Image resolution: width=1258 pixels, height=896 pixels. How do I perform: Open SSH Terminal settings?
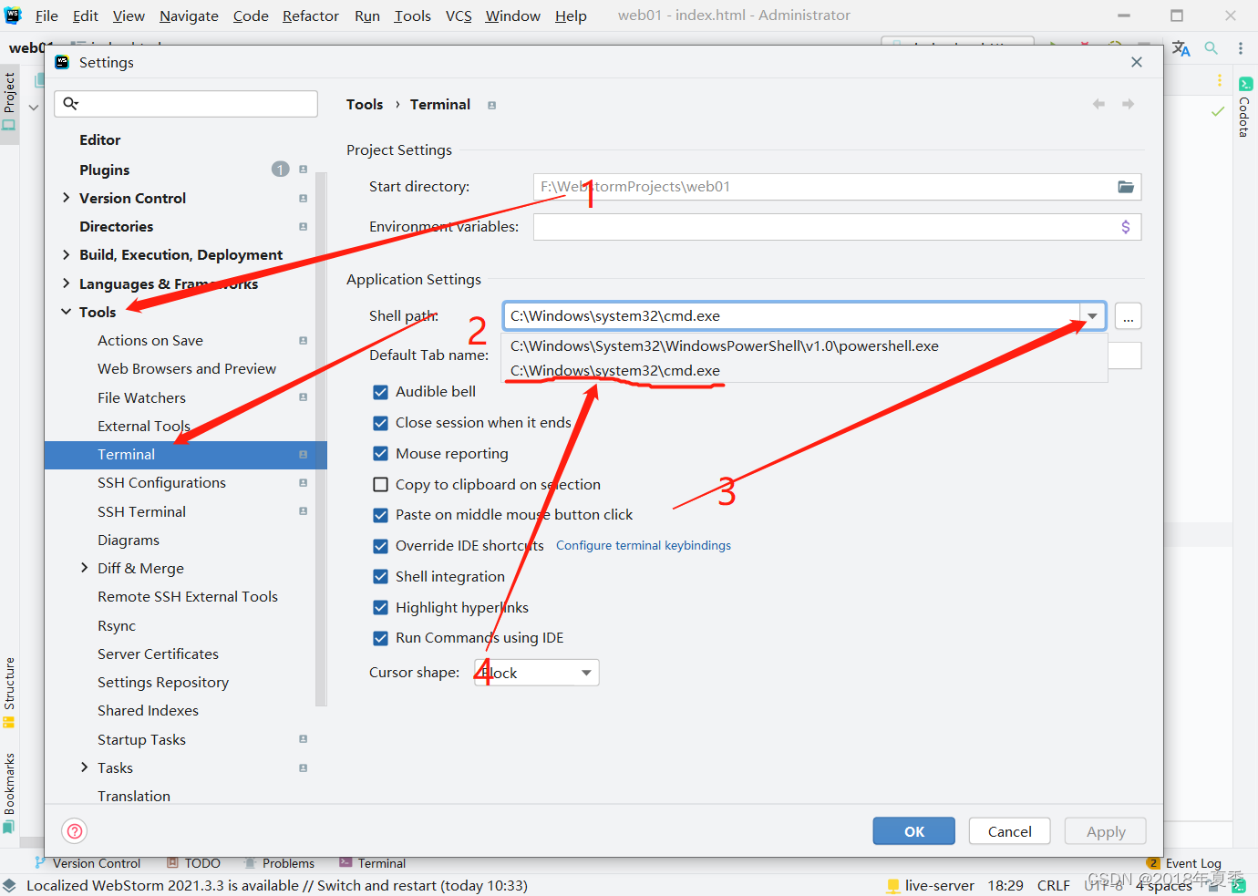pyautogui.click(x=141, y=512)
